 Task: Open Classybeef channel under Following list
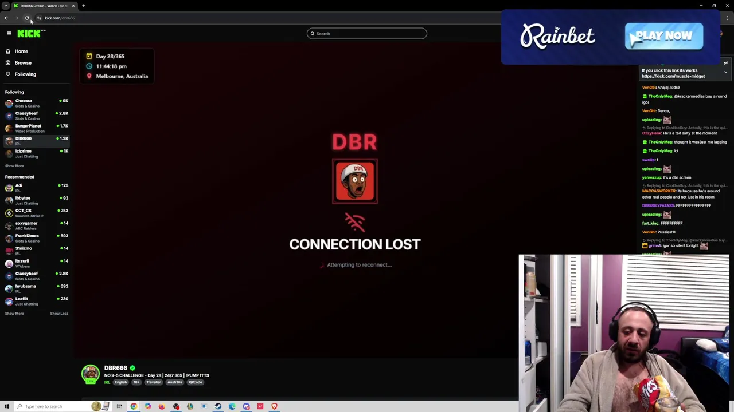[x=36, y=116]
